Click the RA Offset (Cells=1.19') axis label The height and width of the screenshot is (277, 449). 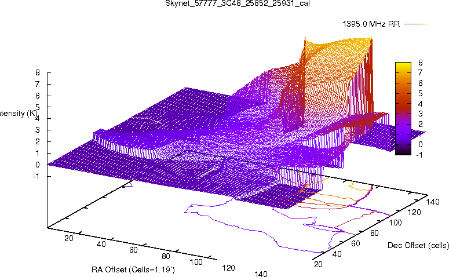[x=133, y=269]
